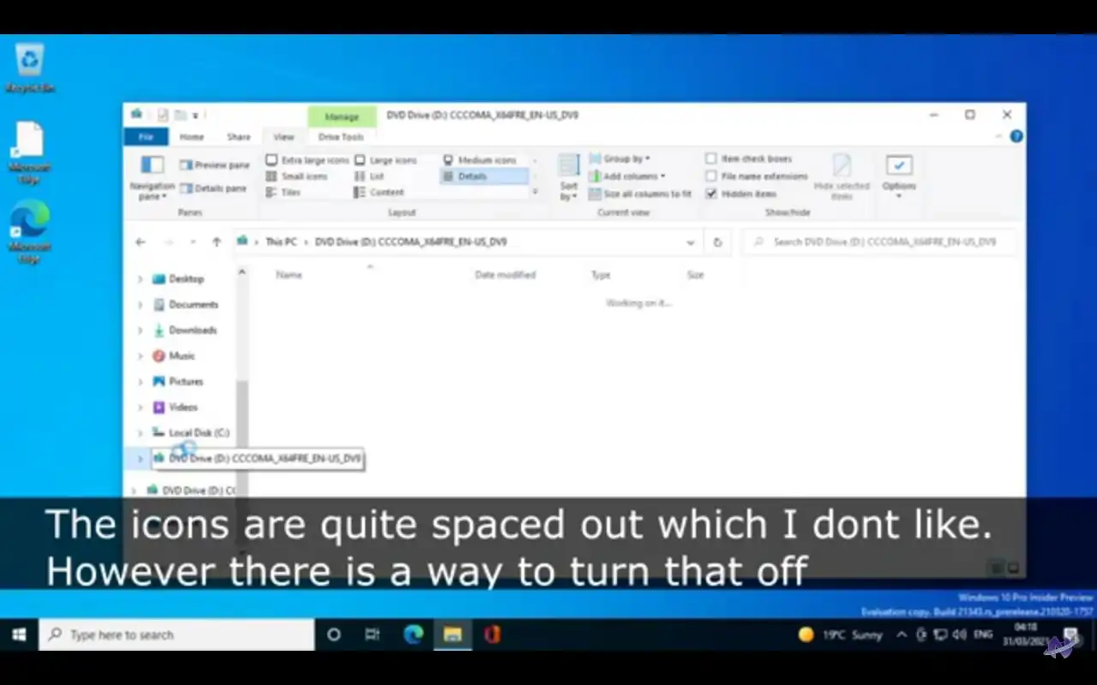Open the Group by dropdown
The image size is (1097, 685).
coord(620,159)
